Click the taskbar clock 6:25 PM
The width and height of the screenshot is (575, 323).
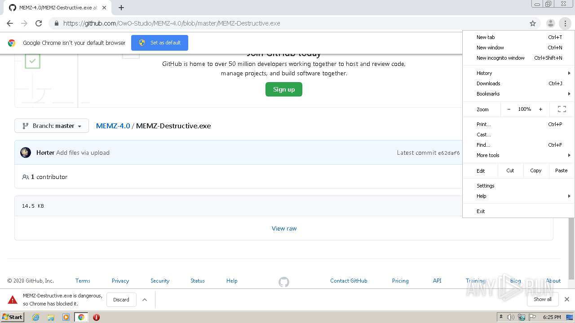click(x=552, y=317)
